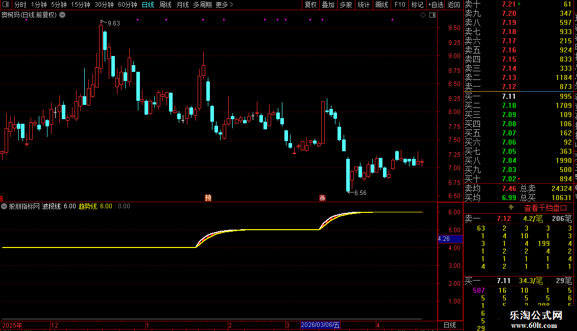Click the 买十 price 7.02
Screen dimensions: 577x331
tap(509, 179)
